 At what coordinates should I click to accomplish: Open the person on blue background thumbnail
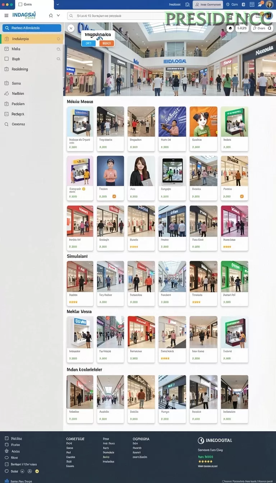coord(110,171)
